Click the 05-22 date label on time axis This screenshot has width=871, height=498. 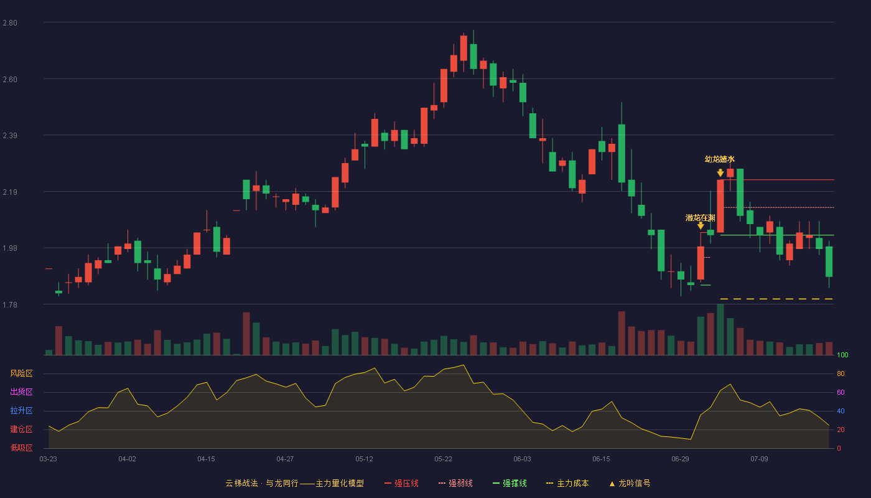pyautogui.click(x=443, y=459)
